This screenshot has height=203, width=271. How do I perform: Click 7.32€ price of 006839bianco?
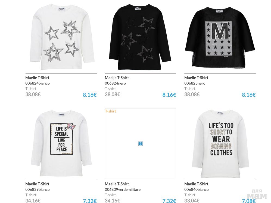point(90,201)
